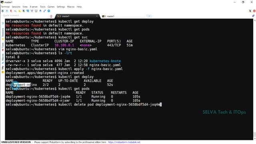Viewport: 256px width, 144px height.
Task: Click pod name 'deployment-nginx-5658bdf5d4-njxmr'
Action: point(38,100)
